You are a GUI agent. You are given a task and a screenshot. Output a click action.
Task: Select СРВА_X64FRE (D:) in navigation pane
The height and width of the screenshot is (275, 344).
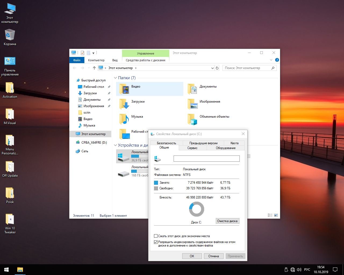tap(91, 143)
